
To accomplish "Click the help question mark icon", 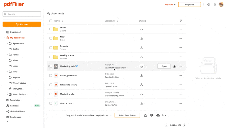I will (x=209, y=5).
